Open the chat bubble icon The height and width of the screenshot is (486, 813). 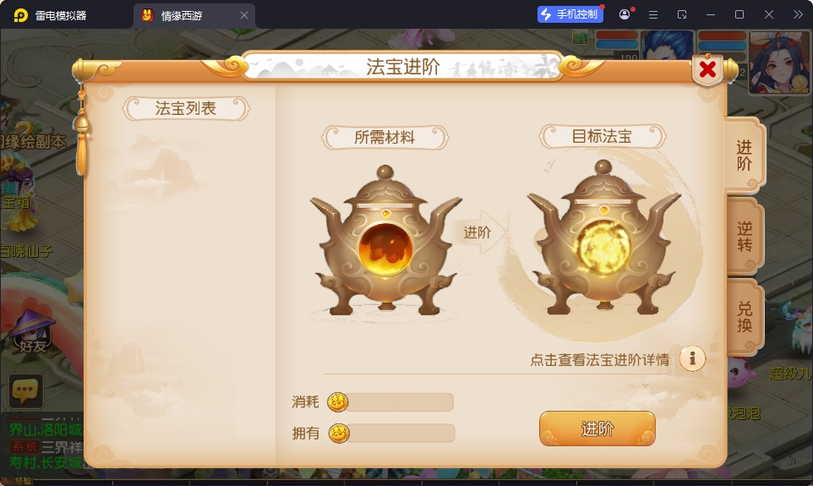click(25, 391)
